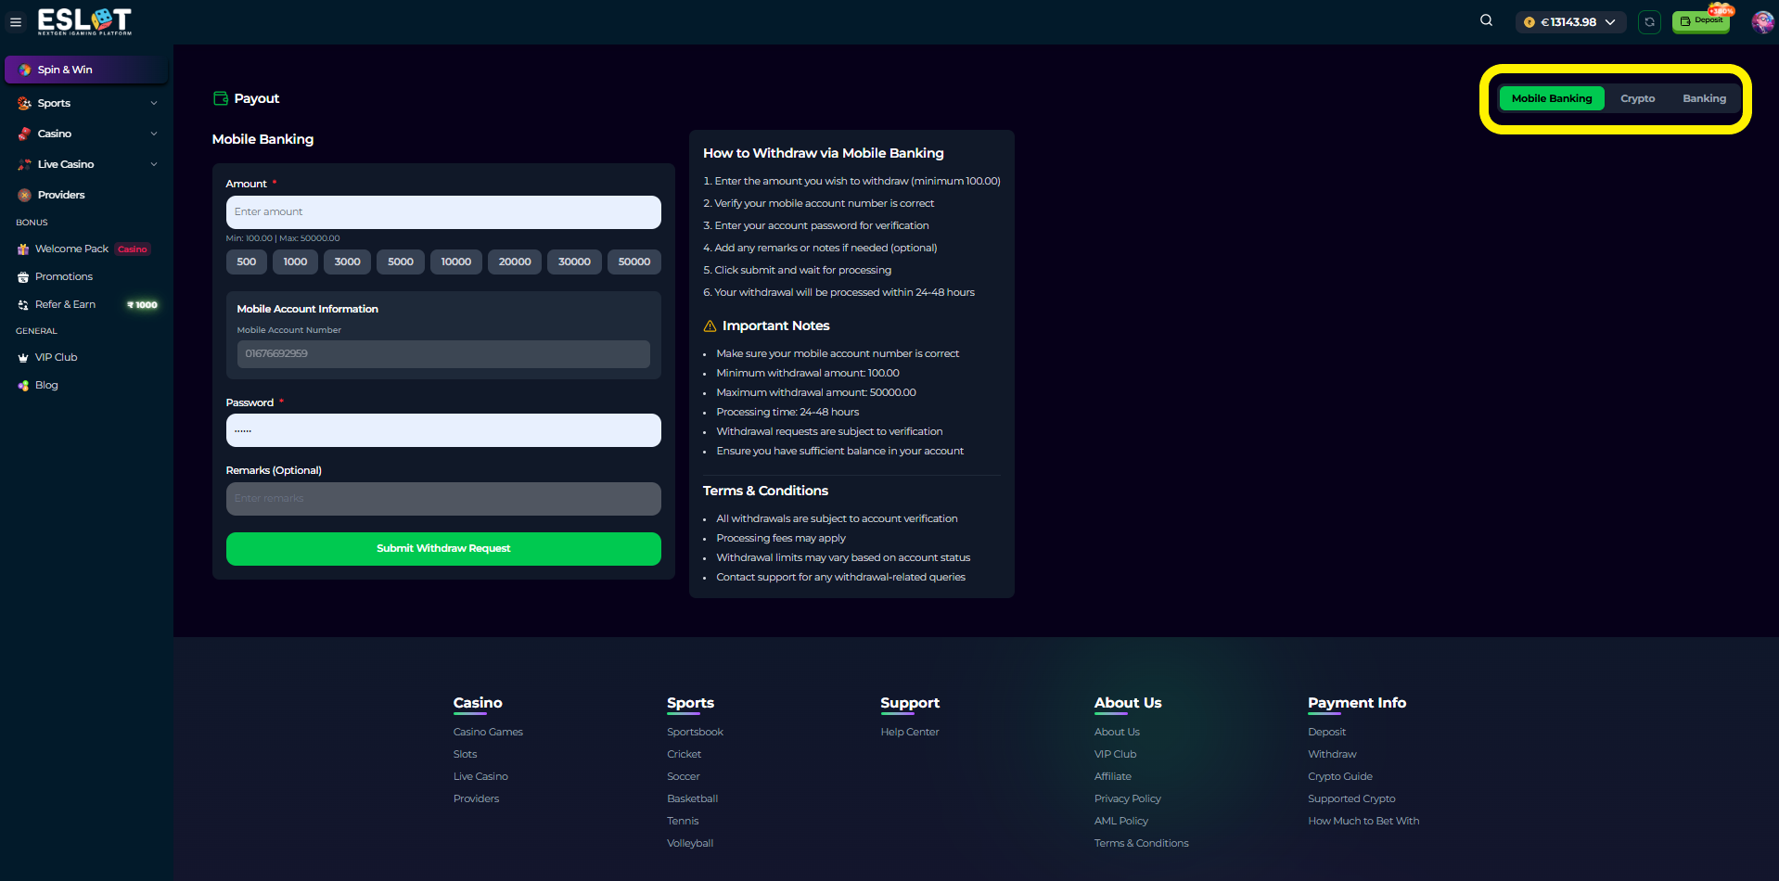Screen dimensions: 1779x881
Task: Click the Spin & Win wheel icon
Action: (25, 70)
